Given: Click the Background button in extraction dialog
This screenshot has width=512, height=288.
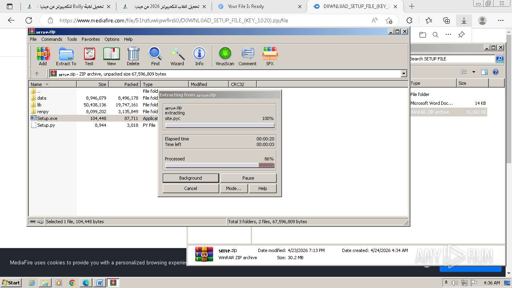Looking at the screenshot, I should pyautogui.click(x=190, y=178).
